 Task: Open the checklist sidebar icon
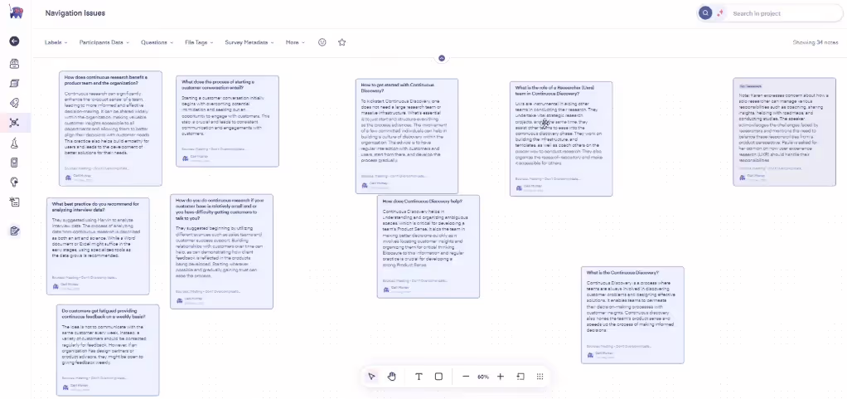click(x=15, y=202)
